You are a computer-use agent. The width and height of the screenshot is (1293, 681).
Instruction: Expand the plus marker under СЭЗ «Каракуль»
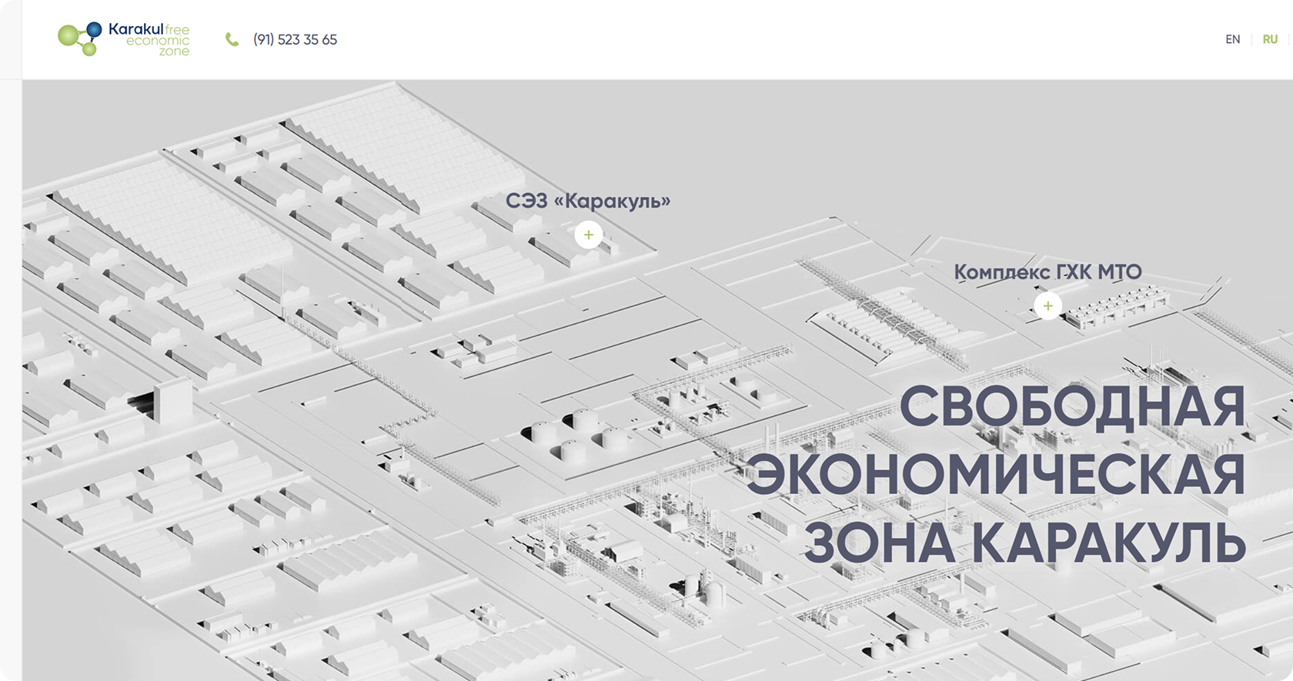coord(588,235)
